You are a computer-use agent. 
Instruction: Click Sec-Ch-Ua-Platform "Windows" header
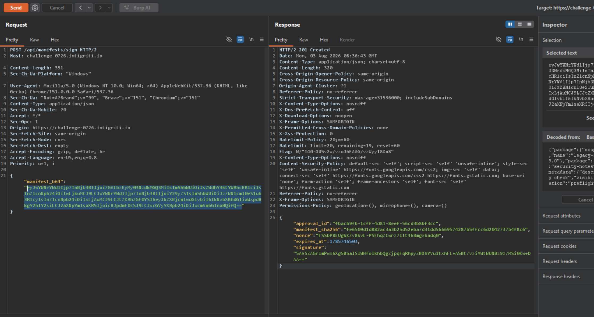[x=51, y=74]
